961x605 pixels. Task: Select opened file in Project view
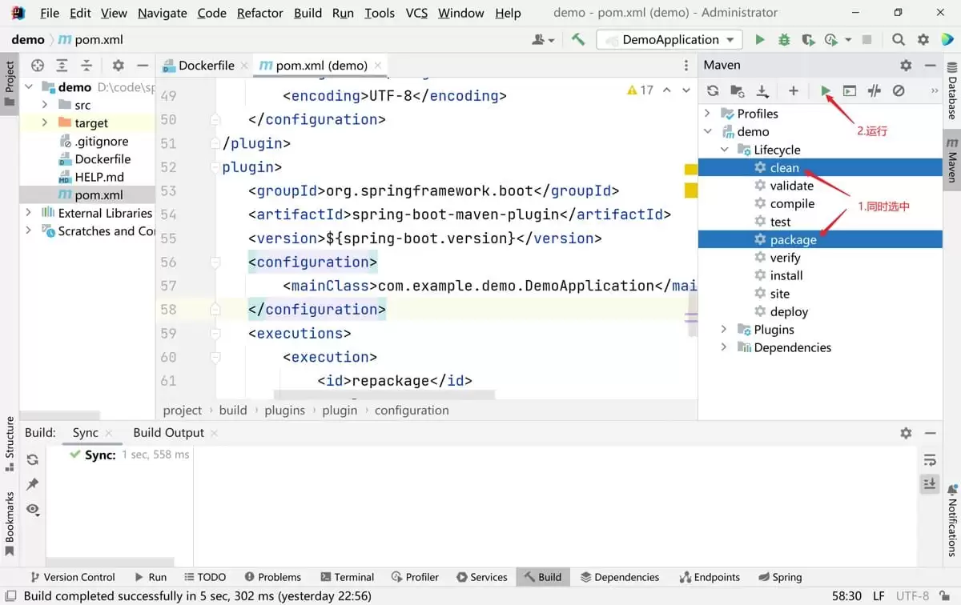tap(38, 66)
